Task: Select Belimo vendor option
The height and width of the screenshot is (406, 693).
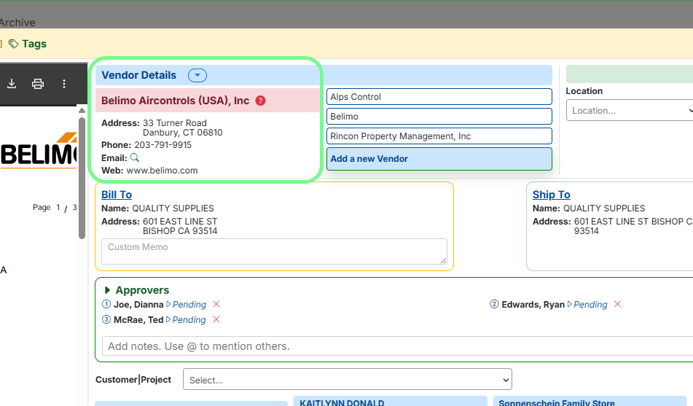Action: click(439, 117)
